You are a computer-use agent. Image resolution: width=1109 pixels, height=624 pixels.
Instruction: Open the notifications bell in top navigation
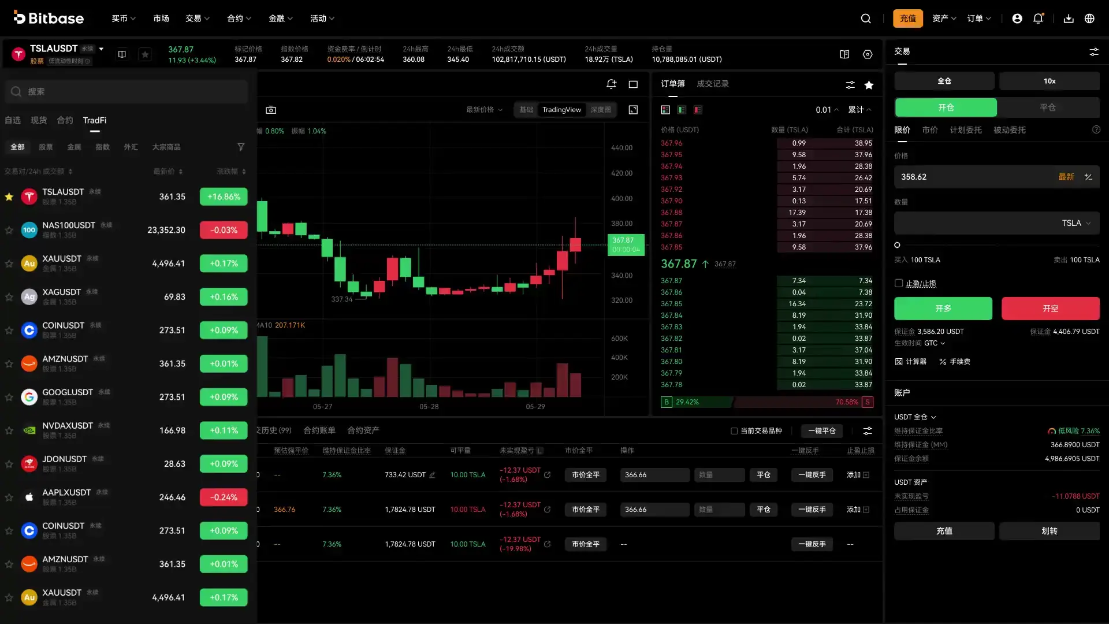coord(1038,18)
